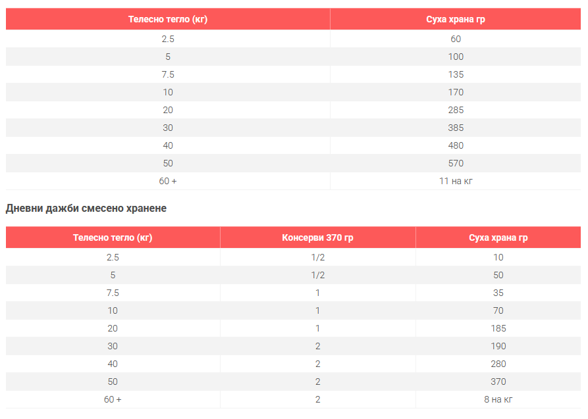The image size is (588, 419).
Task: Select the '8 на кг' cell
Action: (498, 399)
